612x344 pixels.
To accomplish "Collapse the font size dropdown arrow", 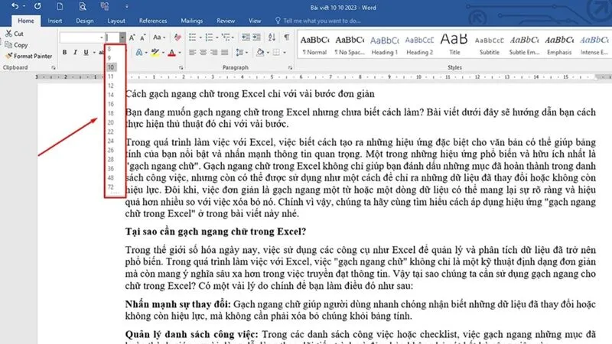I will coord(122,37).
